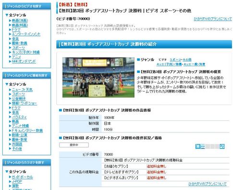Viewport: 233px width, 190px height.
Task: Open J-POP karaoke genre link
Action: pyautogui.click(x=17, y=181)
